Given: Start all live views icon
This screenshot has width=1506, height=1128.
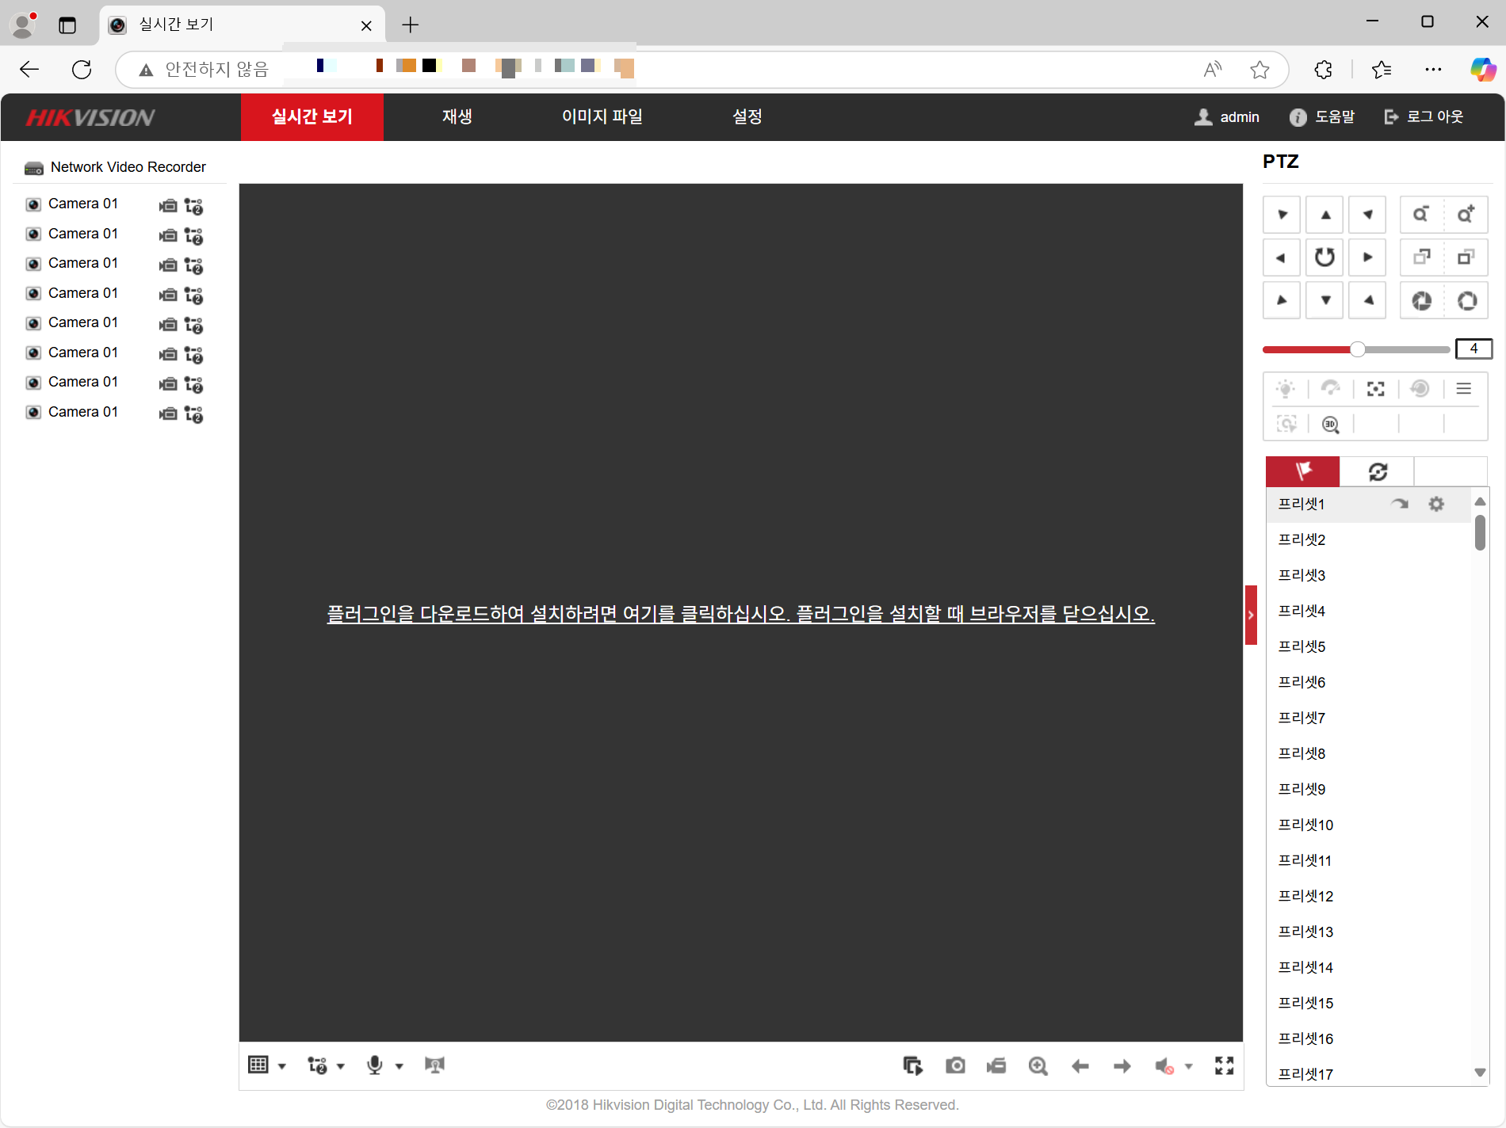Looking at the screenshot, I should point(913,1066).
